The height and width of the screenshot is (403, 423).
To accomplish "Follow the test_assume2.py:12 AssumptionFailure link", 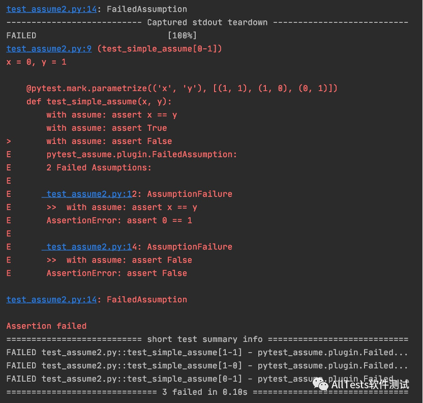I will [88, 194].
